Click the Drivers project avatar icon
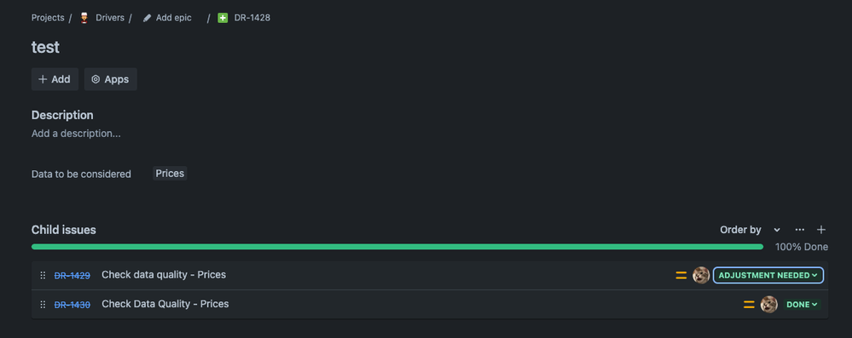The image size is (852, 338). click(x=84, y=18)
